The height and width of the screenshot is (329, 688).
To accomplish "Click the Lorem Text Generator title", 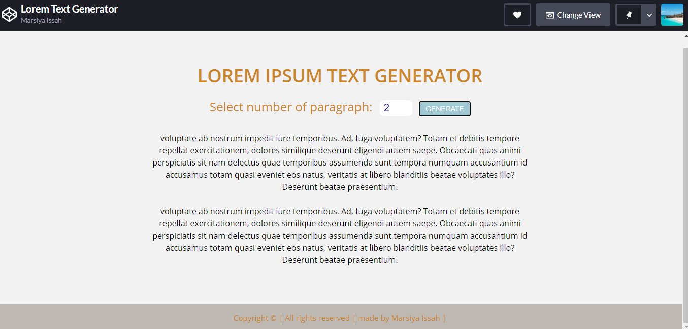I will point(70,9).
